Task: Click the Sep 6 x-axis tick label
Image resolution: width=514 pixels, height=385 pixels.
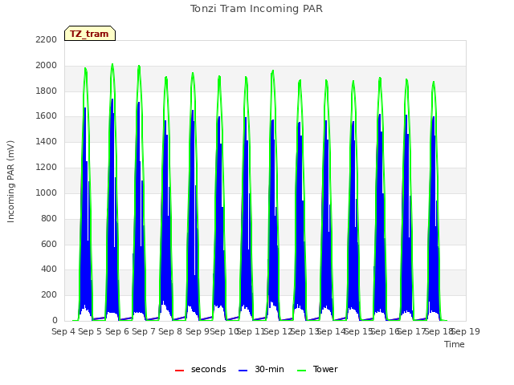Action: tap(117, 331)
